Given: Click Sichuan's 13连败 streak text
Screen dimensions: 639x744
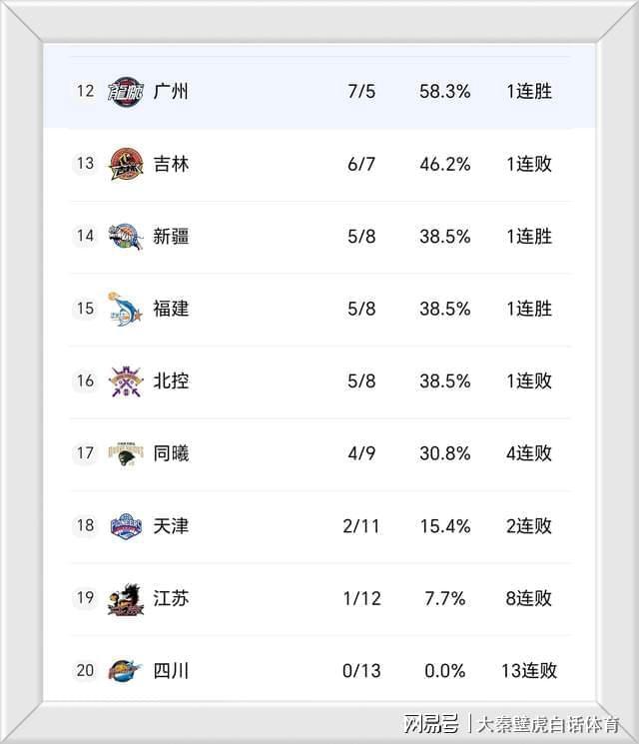Looking at the screenshot, I should click(529, 670).
